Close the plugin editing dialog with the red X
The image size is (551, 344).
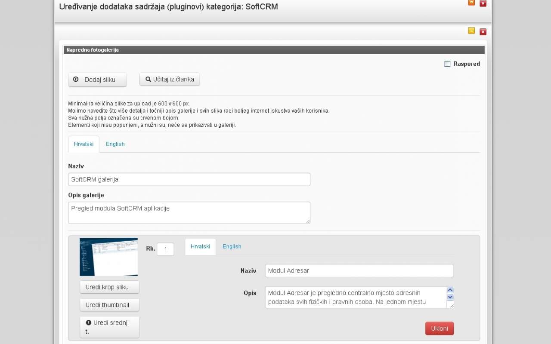pyautogui.click(x=483, y=3)
